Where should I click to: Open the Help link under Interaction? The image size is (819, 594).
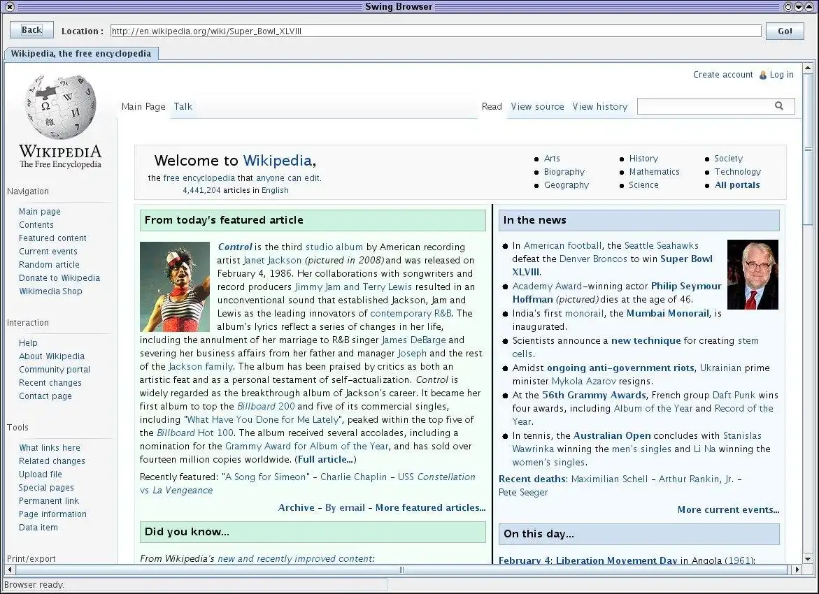[28, 343]
